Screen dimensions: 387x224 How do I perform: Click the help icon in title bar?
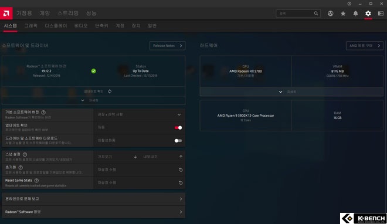(349, 4)
